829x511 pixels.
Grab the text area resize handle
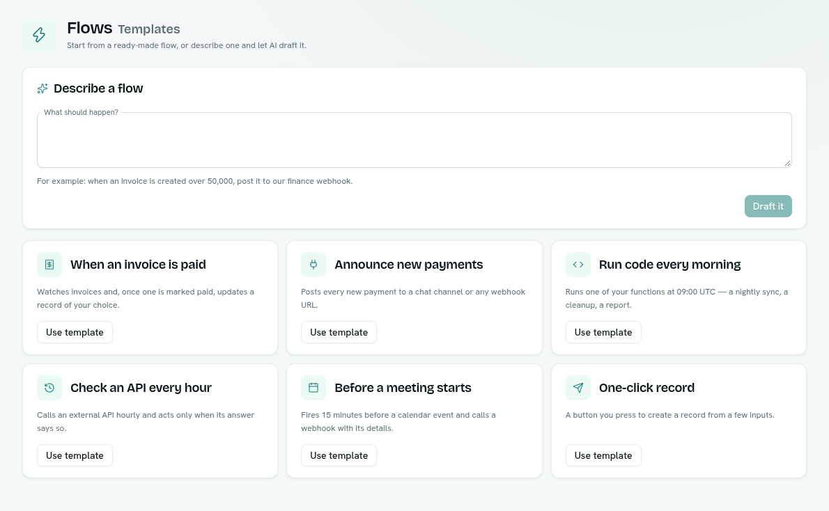coord(788,164)
